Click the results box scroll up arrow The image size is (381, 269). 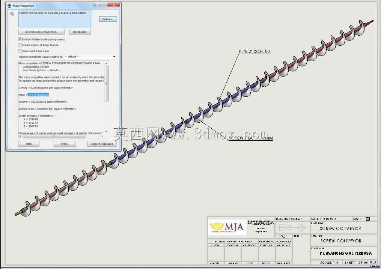click(x=107, y=63)
